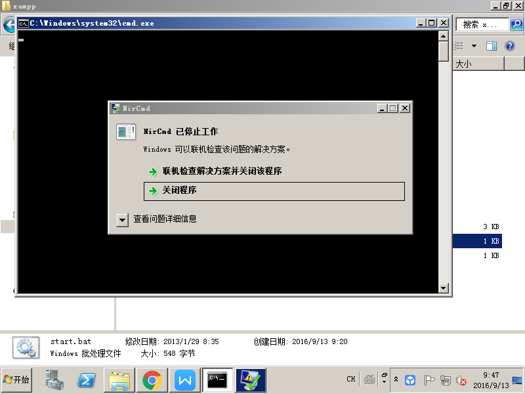The image size is (525, 394).
Task: Choose check online for solution and close program
Action: (x=222, y=171)
